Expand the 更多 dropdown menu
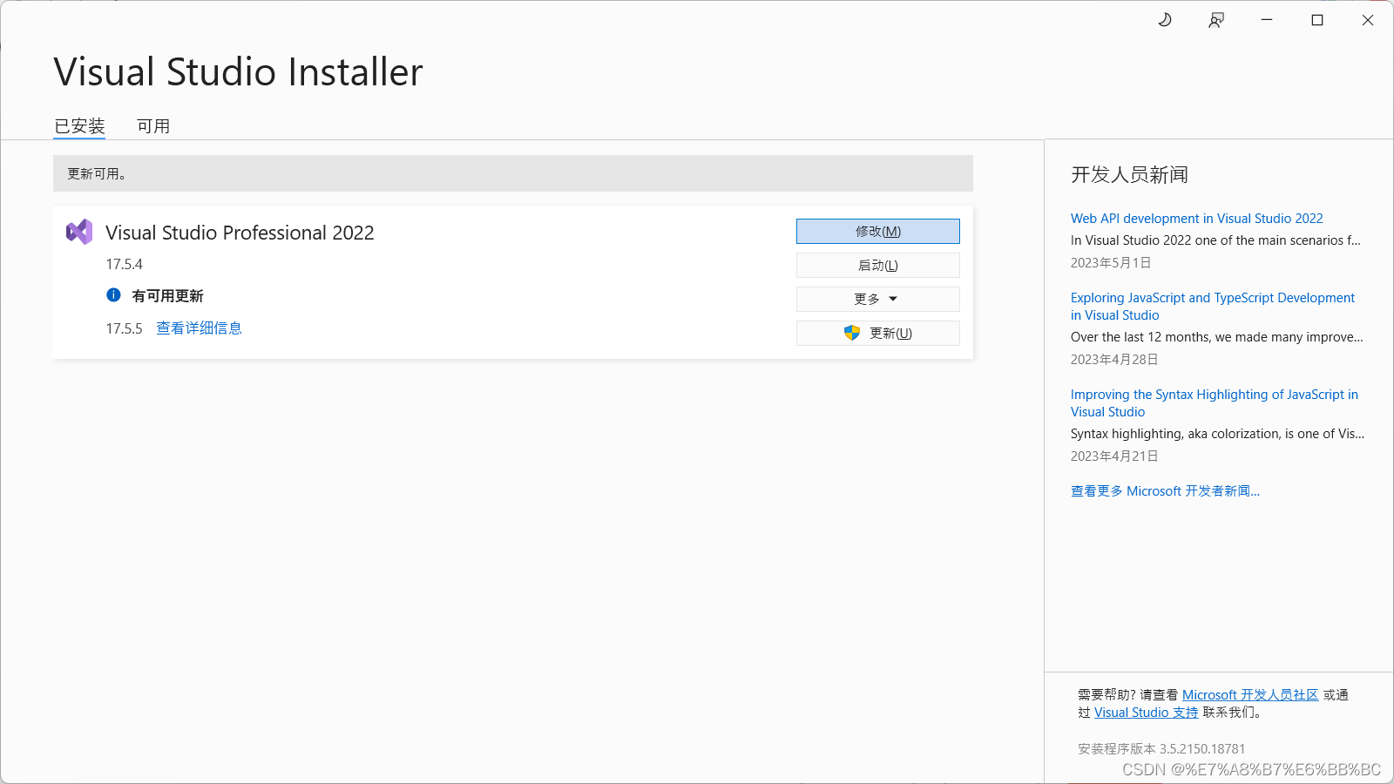The image size is (1394, 784). pos(877,299)
